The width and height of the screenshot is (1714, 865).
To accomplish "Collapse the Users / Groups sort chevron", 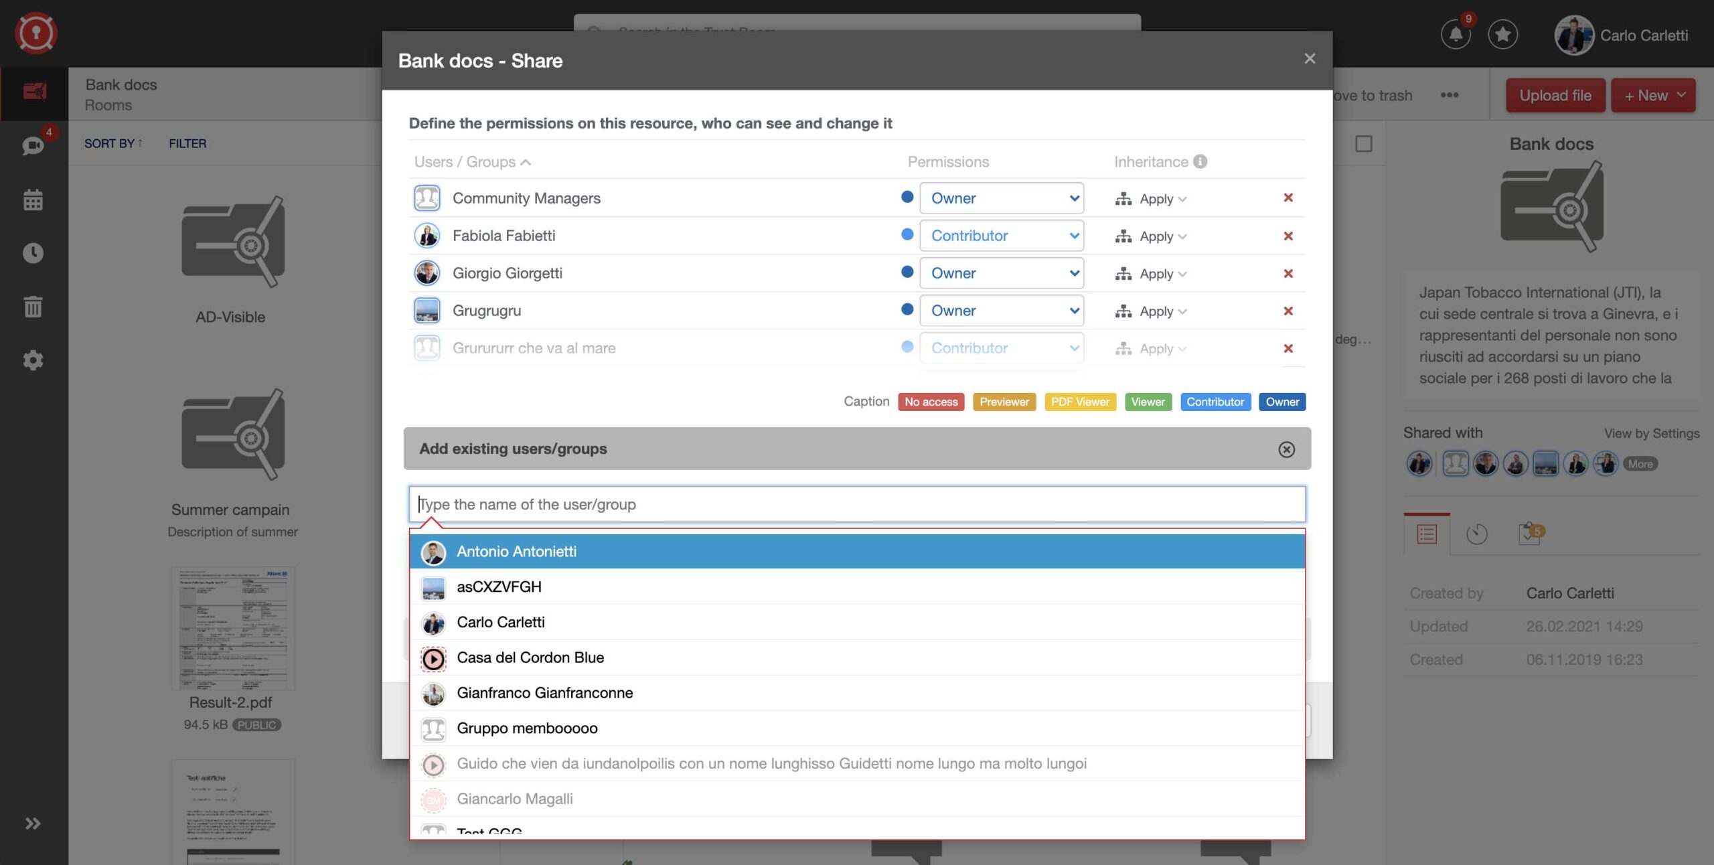I will [527, 161].
